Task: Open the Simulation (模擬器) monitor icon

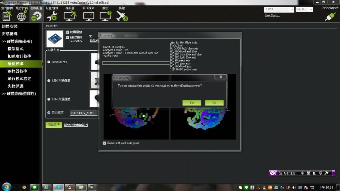Action: tap(70, 16)
